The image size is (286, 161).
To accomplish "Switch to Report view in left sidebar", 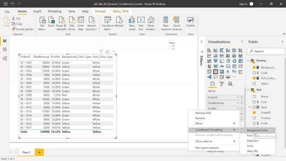I will click(x=5, y=41).
